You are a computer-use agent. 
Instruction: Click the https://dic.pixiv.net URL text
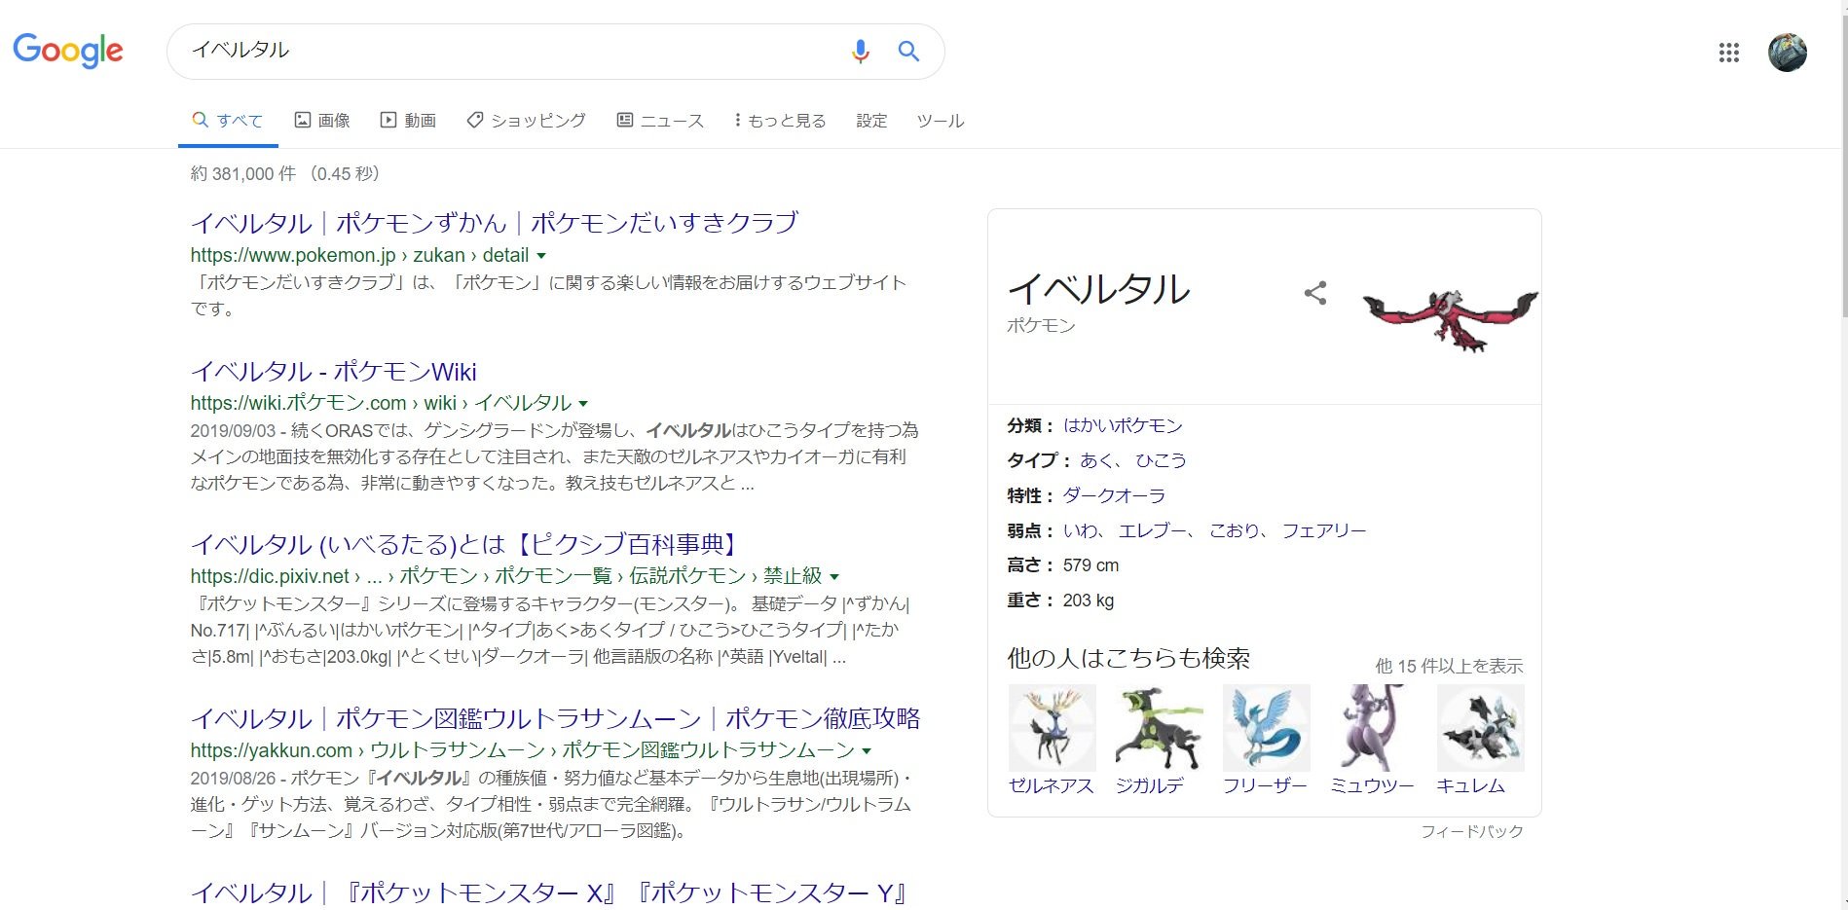click(270, 577)
